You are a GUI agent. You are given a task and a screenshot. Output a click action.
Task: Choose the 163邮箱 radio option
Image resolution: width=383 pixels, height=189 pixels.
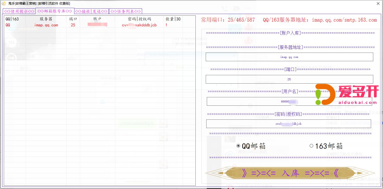pos(311,146)
